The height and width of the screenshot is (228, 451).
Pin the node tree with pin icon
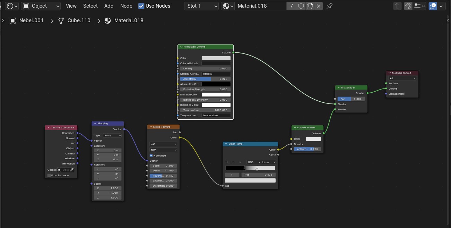[x=329, y=6]
